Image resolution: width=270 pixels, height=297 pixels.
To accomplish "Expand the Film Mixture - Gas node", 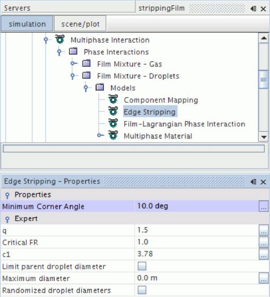I will (74, 63).
